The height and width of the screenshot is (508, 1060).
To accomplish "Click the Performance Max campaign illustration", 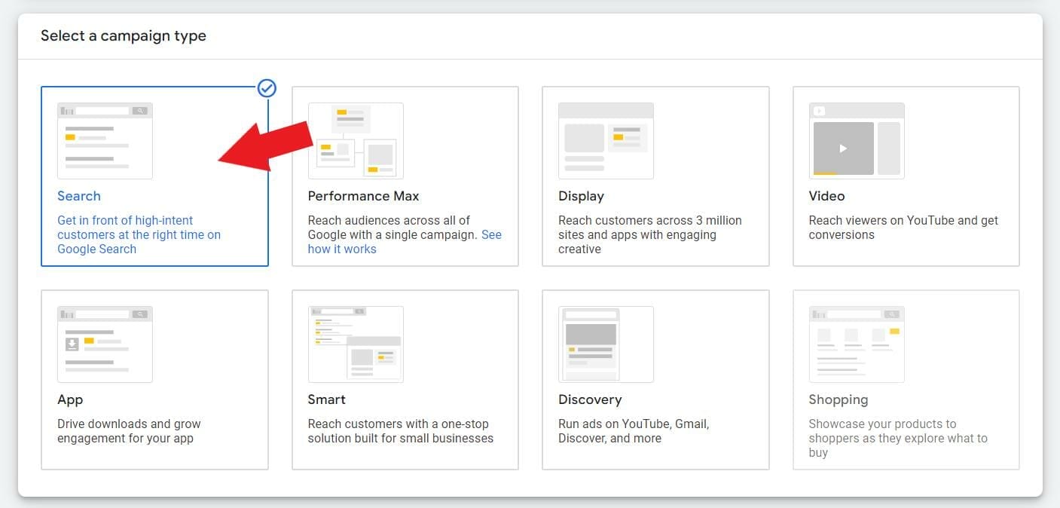I will (356, 141).
